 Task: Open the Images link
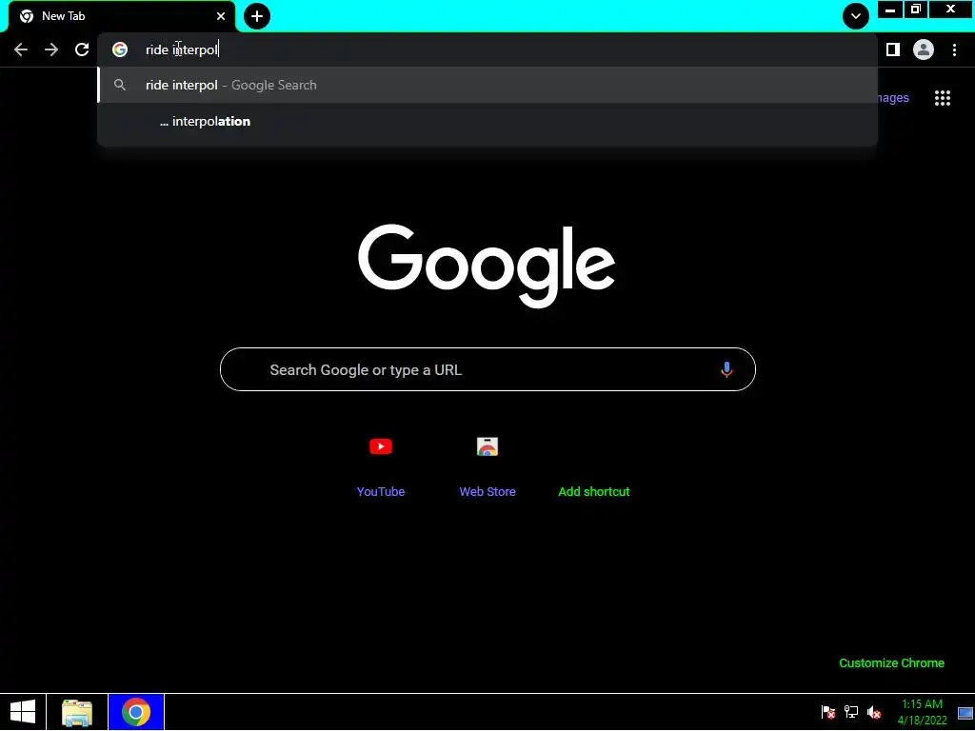tap(893, 98)
